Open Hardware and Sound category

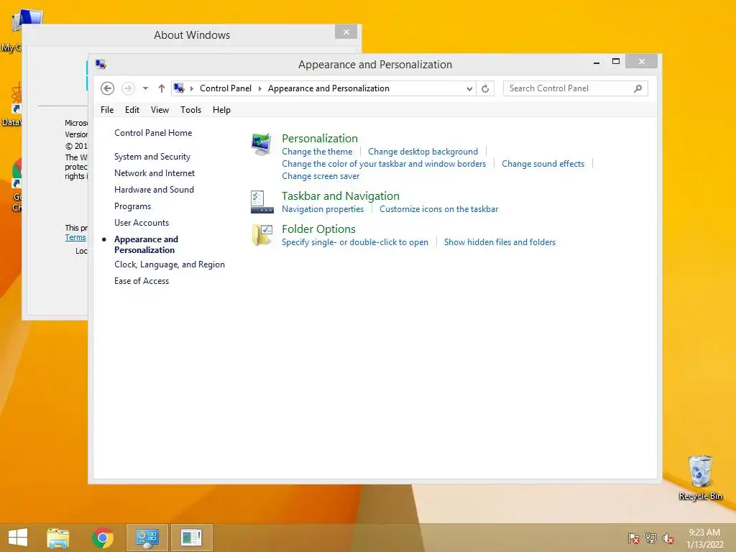(154, 190)
